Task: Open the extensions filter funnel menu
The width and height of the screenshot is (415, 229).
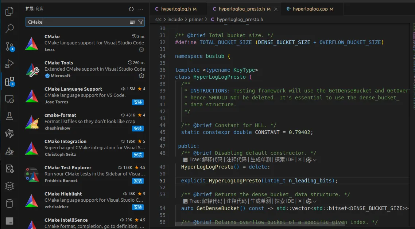Action: (x=141, y=22)
